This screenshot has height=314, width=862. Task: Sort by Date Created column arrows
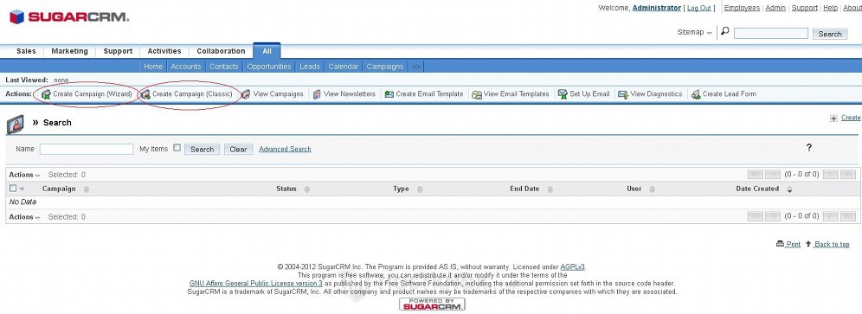click(x=789, y=189)
